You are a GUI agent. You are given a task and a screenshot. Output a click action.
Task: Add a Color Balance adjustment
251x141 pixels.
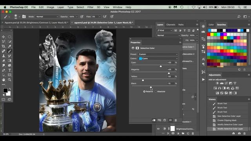click(220, 88)
